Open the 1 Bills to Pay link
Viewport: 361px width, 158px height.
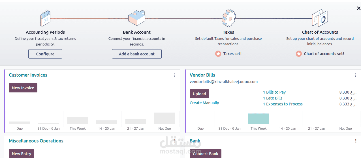click(x=274, y=92)
